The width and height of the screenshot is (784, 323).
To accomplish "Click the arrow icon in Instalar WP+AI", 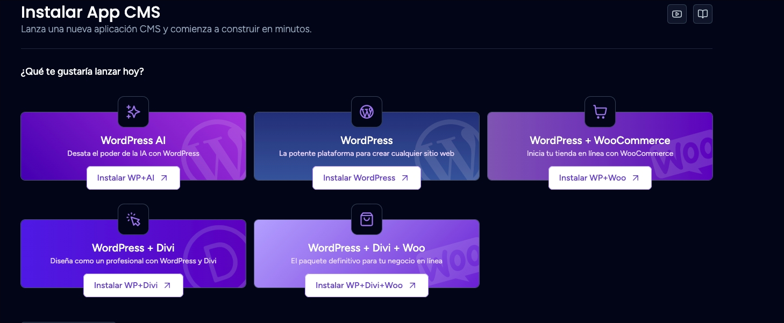I will pyautogui.click(x=164, y=178).
